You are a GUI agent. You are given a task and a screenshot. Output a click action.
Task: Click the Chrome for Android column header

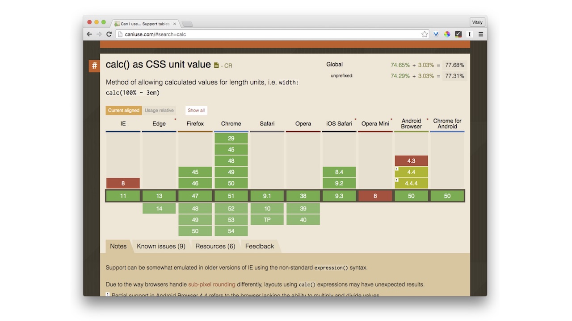pyautogui.click(x=447, y=124)
